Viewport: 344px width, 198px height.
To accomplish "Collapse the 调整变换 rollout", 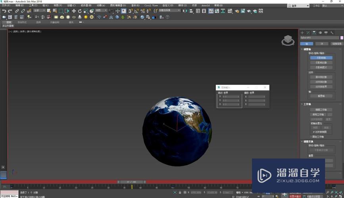I will click(x=308, y=142).
